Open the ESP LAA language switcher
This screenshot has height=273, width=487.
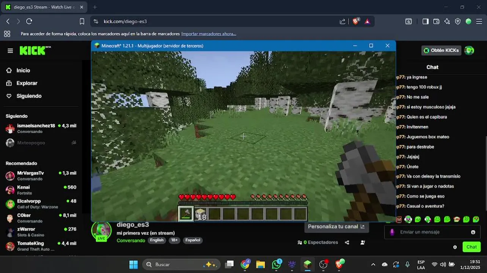coord(421,265)
